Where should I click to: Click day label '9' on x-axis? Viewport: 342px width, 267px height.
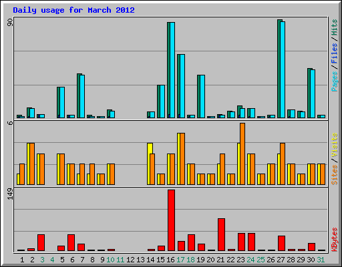point(102,260)
